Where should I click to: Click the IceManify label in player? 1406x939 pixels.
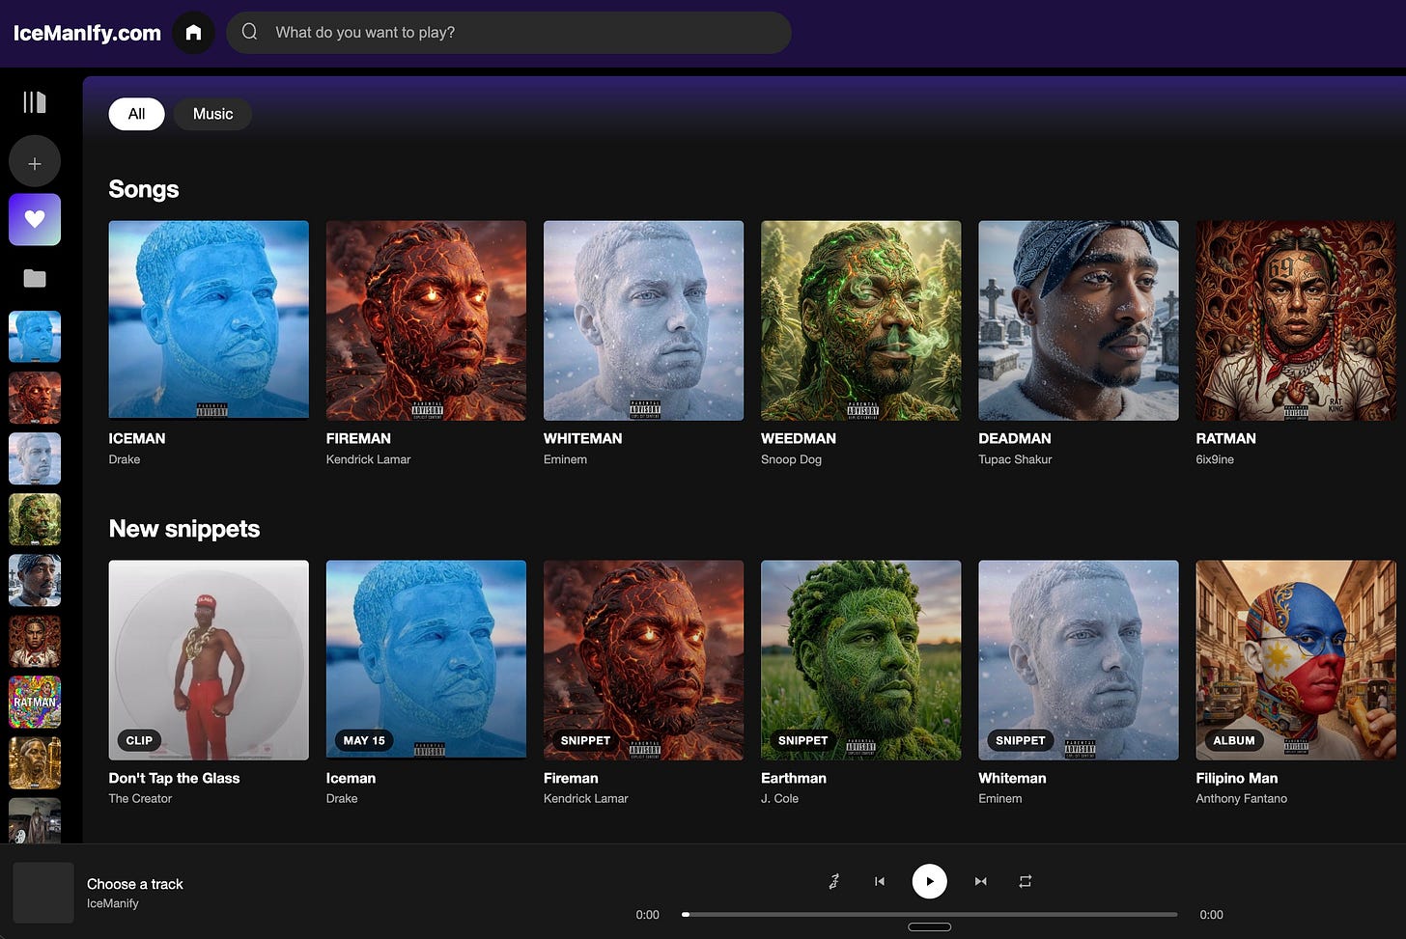pyautogui.click(x=113, y=903)
